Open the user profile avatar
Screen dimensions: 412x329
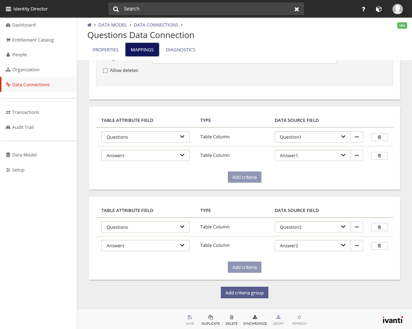coord(397,9)
